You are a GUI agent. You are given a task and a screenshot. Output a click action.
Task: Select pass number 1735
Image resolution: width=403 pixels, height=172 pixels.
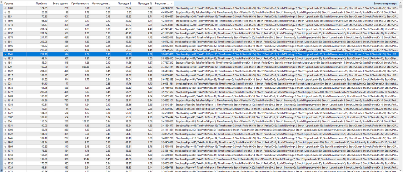coord(10,80)
